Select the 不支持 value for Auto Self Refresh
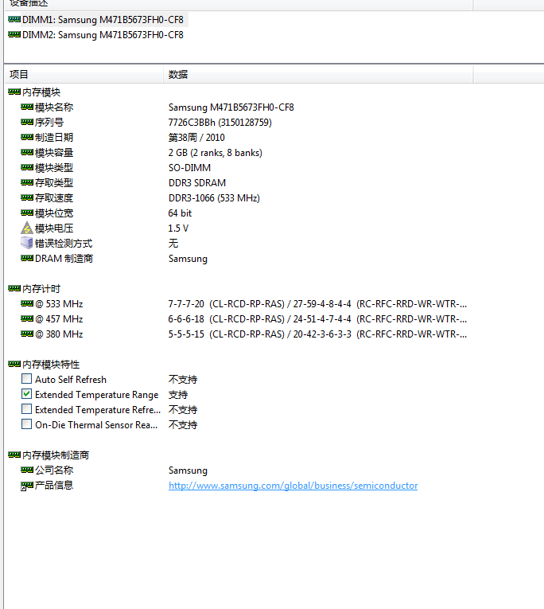This screenshot has width=544, height=609. tap(183, 380)
